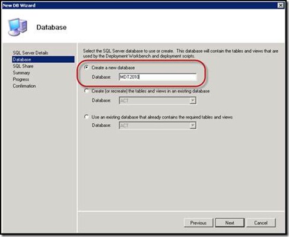Select 'Create a new database' radio button
Screen dimensions: 289x237
pos(87,68)
